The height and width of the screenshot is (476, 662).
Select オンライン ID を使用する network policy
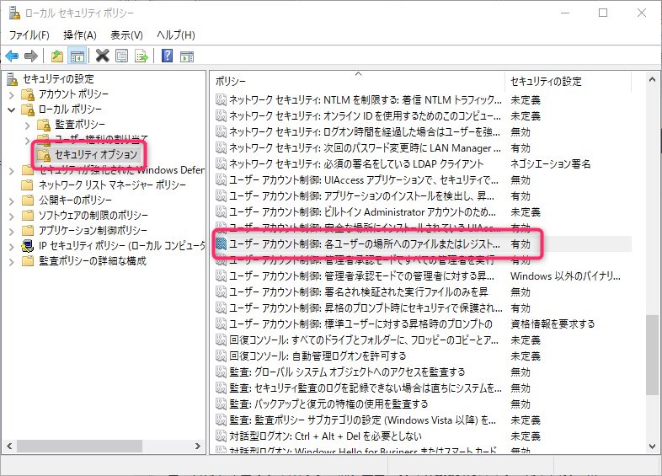pos(423,116)
